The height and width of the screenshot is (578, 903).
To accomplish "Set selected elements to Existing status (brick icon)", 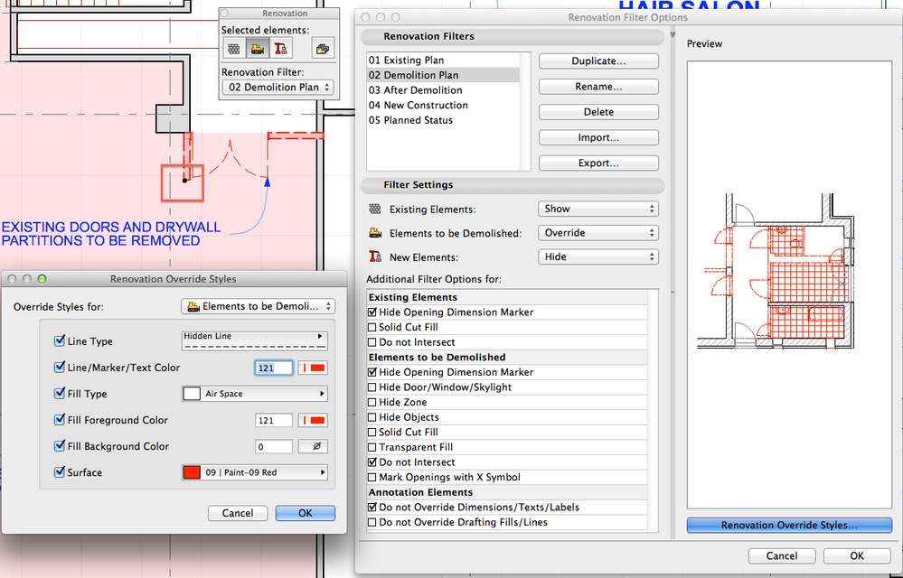I will [234, 49].
